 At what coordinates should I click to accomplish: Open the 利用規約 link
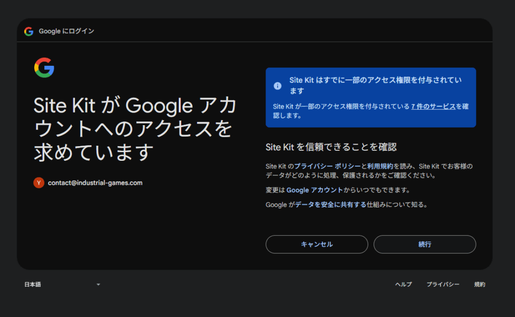(x=380, y=166)
